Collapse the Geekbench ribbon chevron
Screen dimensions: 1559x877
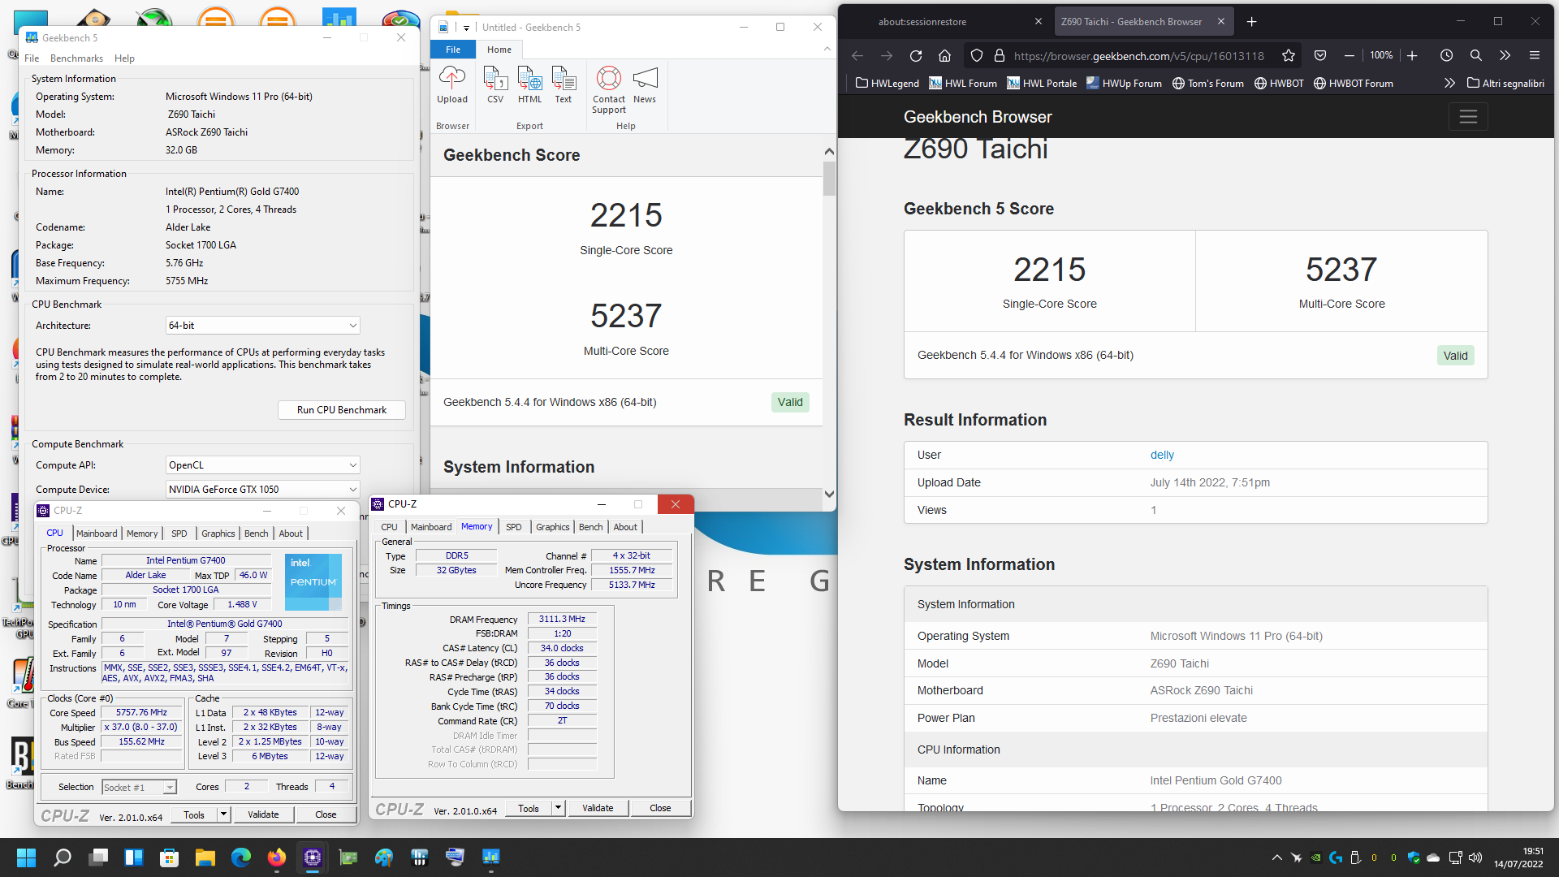(x=827, y=50)
